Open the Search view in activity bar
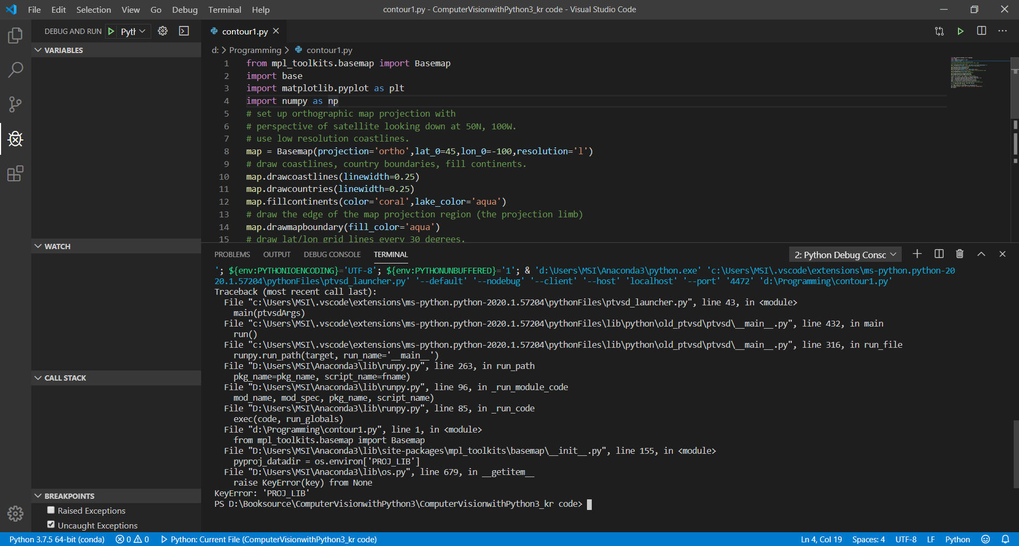Viewport: 1019px width, 546px height. [15, 69]
